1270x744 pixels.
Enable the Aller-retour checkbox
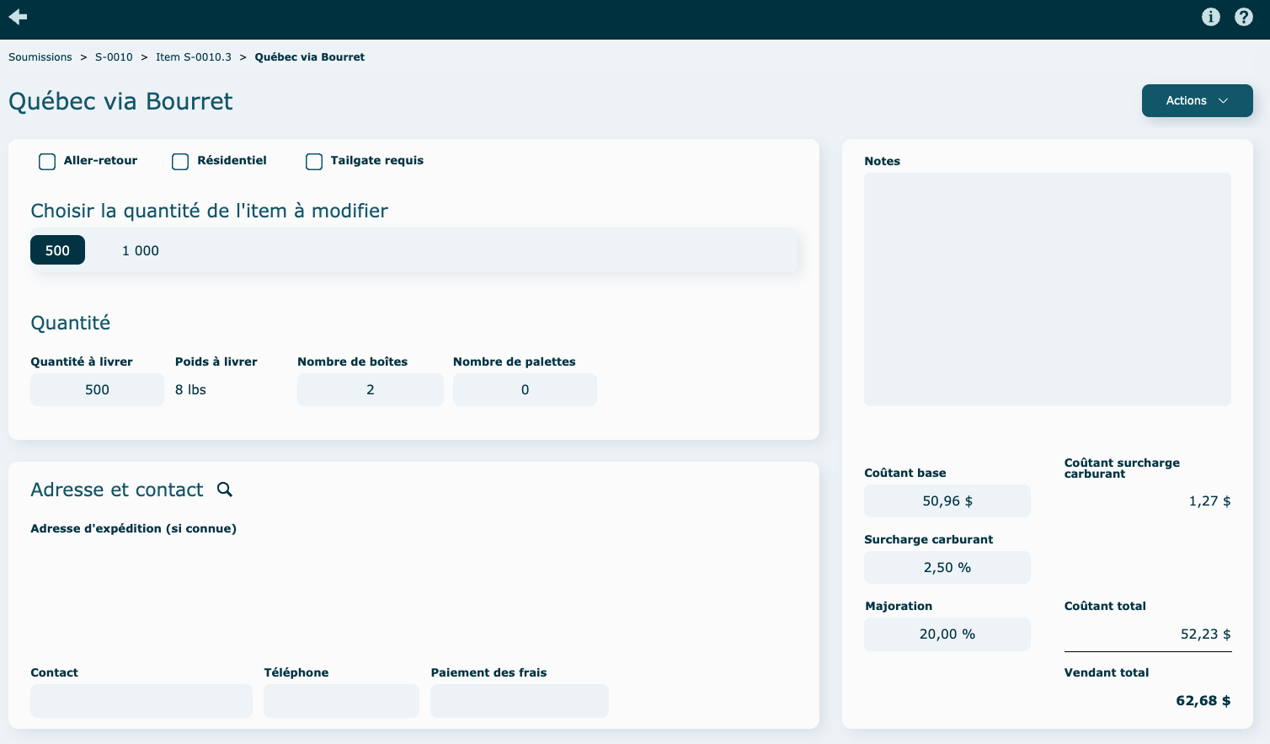47,162
